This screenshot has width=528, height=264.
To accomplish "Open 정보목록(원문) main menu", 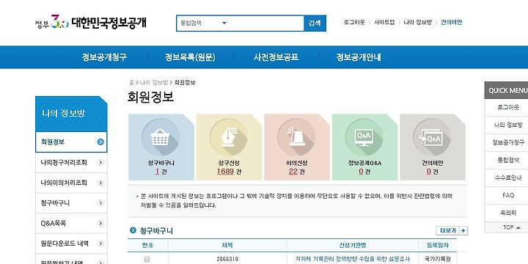I will [x=190, y=57].
